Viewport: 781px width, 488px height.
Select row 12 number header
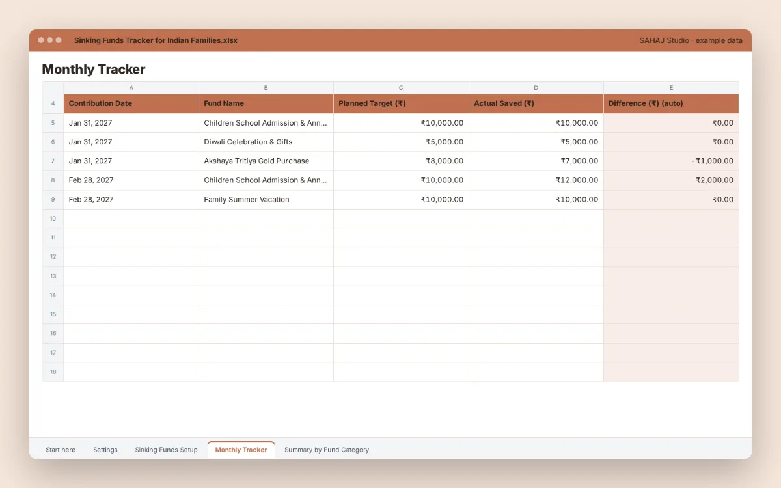(x=53, y=256)
